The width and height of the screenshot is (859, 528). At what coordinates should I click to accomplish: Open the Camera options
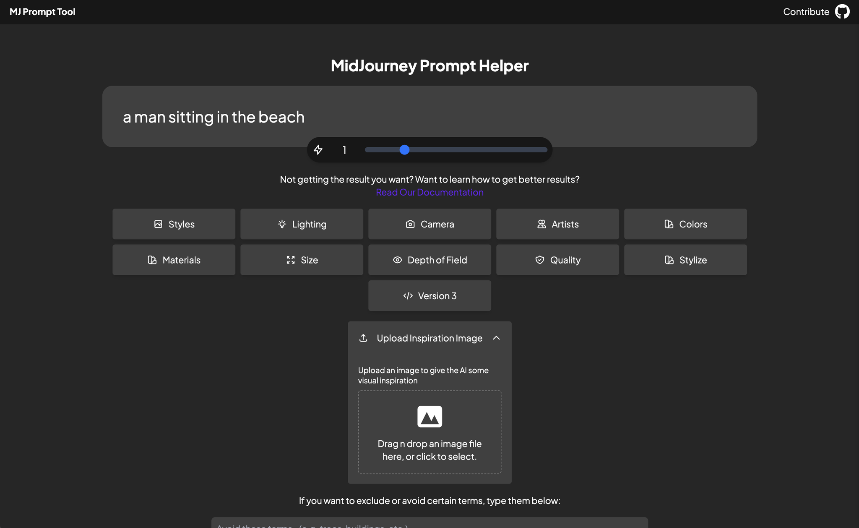(x=429, y=224)
